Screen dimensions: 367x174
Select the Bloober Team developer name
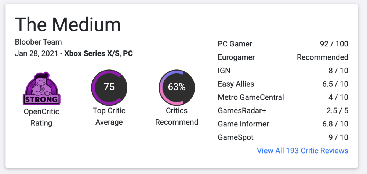pos(38,42)
